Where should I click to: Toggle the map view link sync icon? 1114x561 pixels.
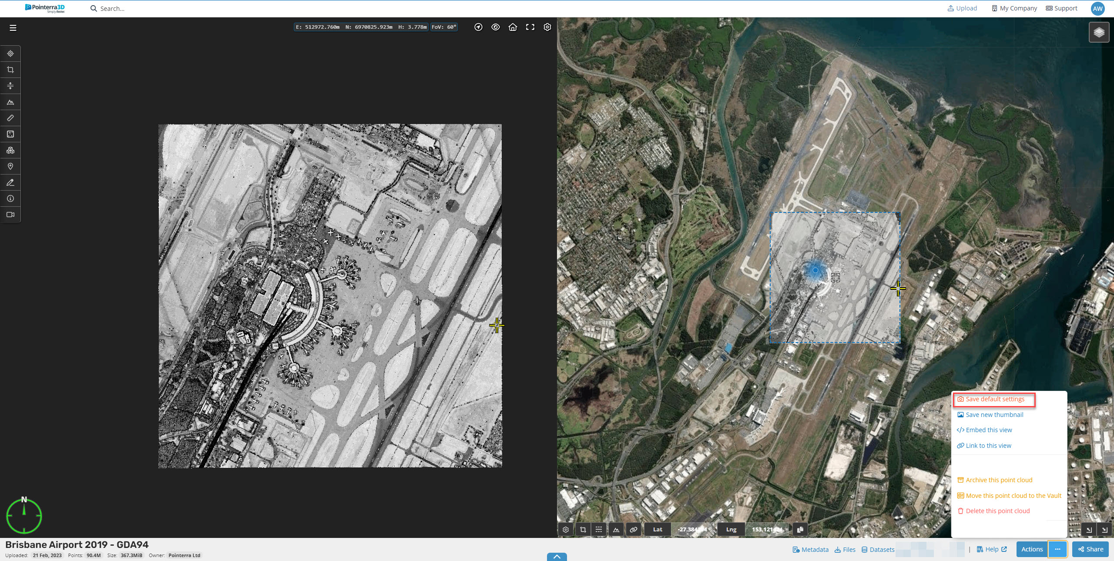click(633, 529)
